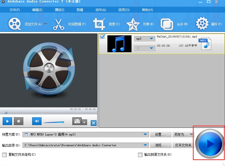Open Preferences gear icon
The image size is (225, 166).
pyautogui.click(x=202, y=24)
